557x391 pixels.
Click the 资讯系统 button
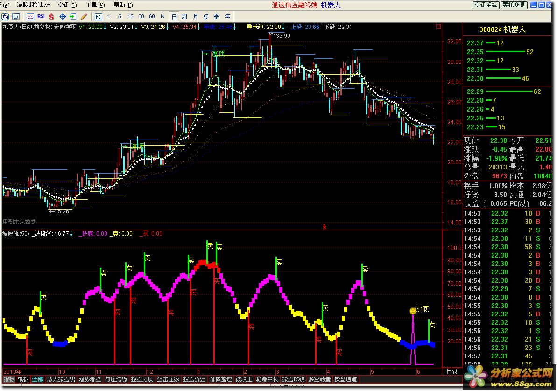point(486,5)
